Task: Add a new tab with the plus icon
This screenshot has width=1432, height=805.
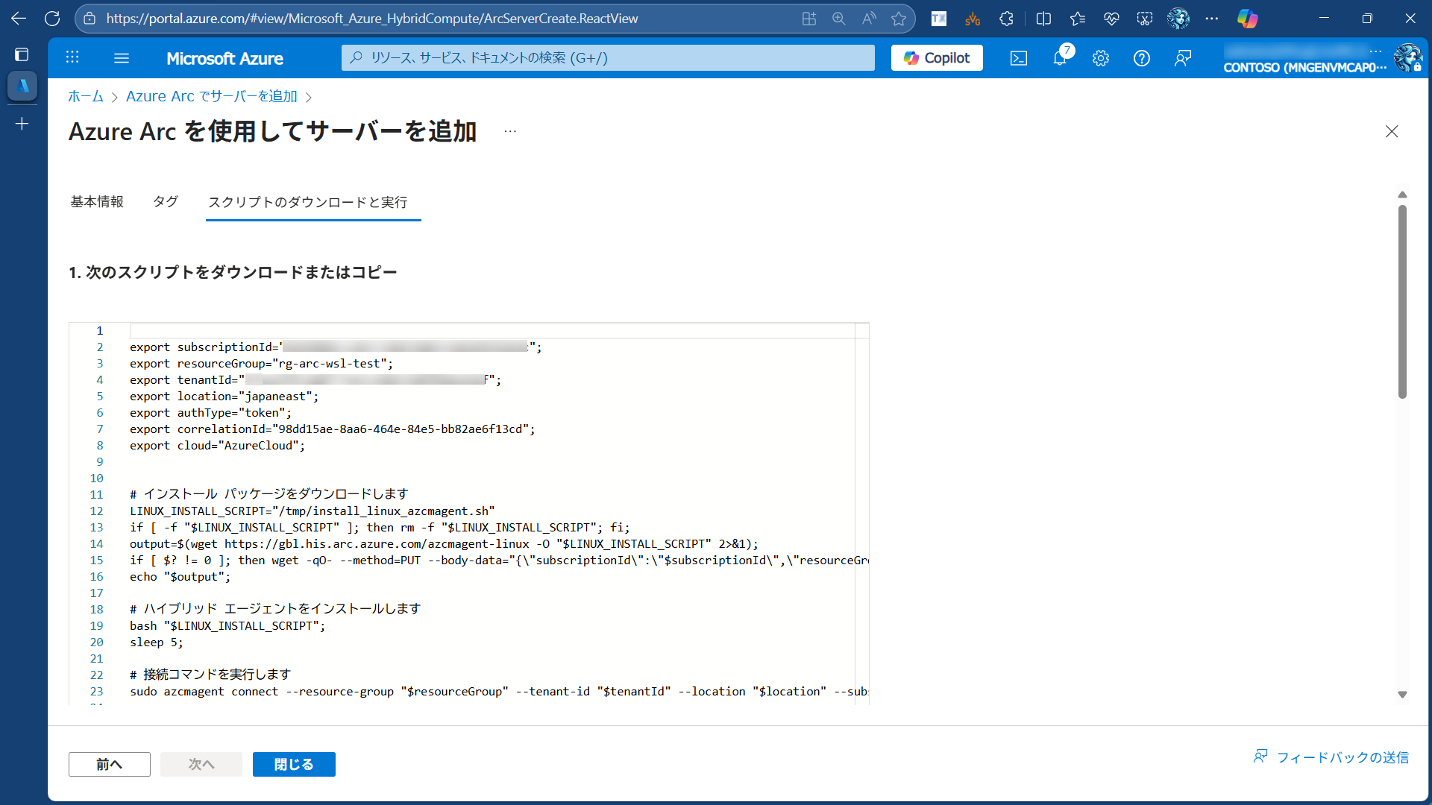Action: (x=22, y=124)
